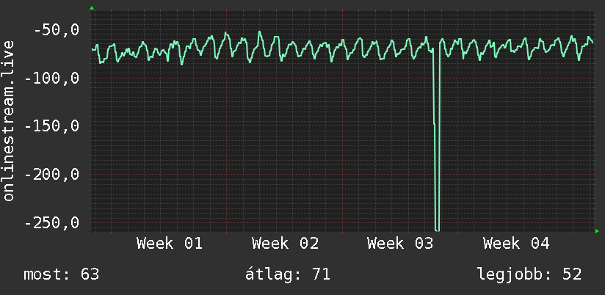
Task: Click the green arrow atop the Y axis
Action: click(x=92, y=8)
